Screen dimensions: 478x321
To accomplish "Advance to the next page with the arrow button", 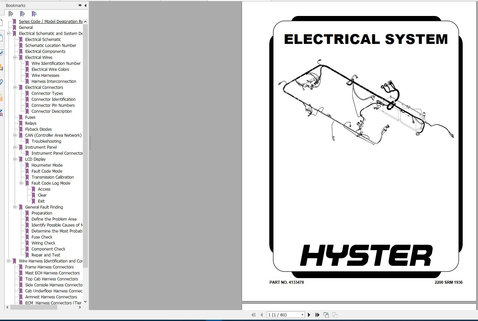I will click(309, 315).
